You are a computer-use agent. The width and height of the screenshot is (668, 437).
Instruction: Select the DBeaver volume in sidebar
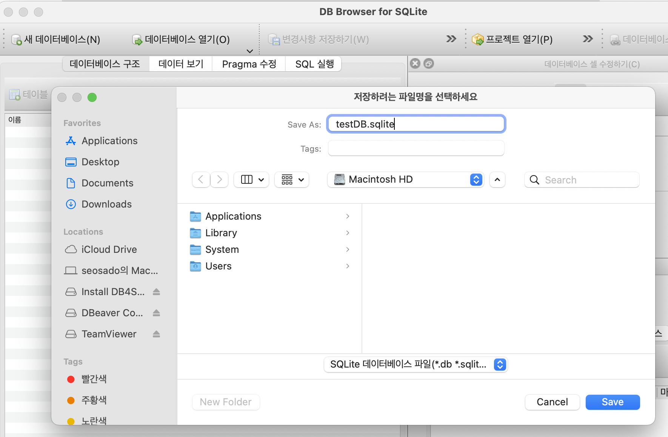[112, 313]
